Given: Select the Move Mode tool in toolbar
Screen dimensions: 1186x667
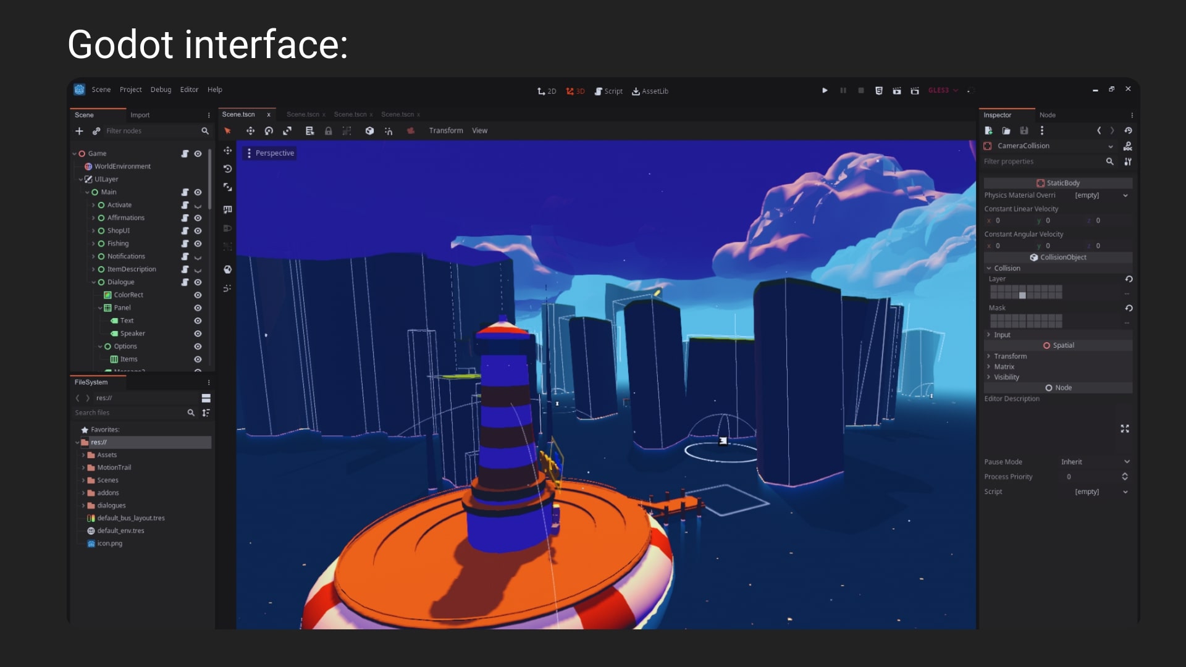Looking at the screenshot, I should (x=250, y=131).
